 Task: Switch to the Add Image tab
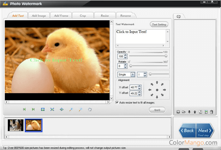[x=39, y=15]
